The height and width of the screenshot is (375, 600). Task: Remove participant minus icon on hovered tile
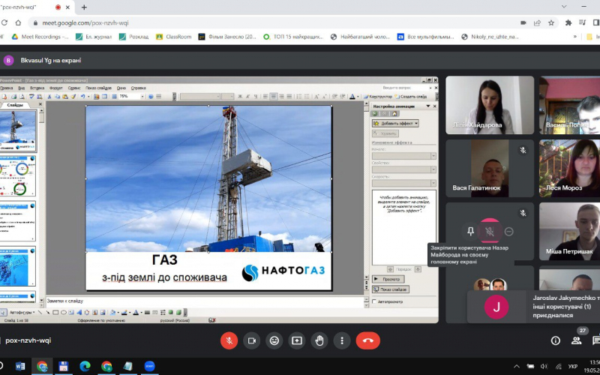(508, 231)
